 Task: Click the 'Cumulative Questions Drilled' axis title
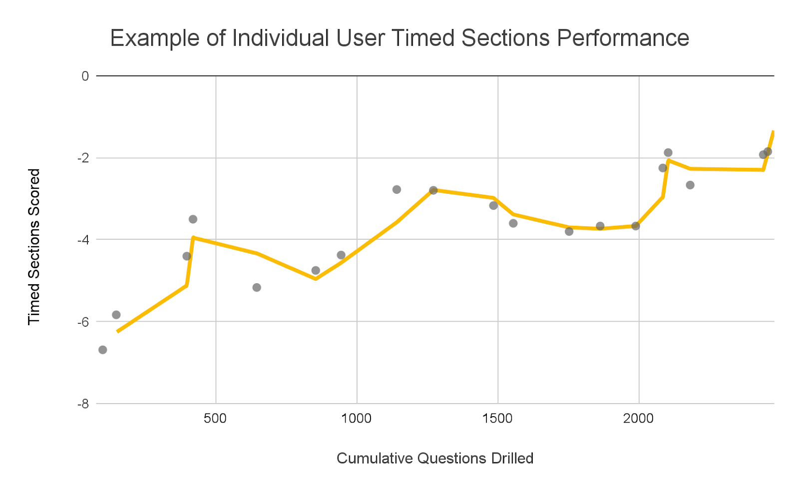[434, 458]
